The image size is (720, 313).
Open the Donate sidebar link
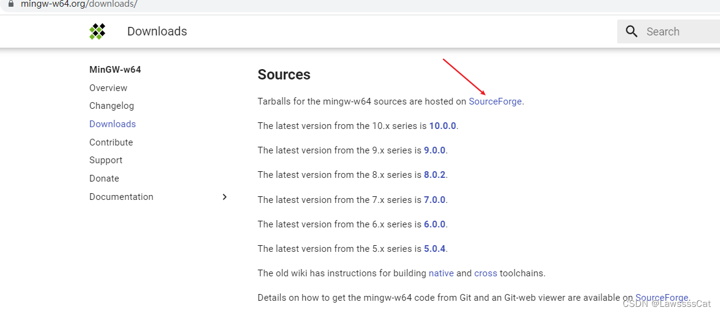click(x=104, y=179)
